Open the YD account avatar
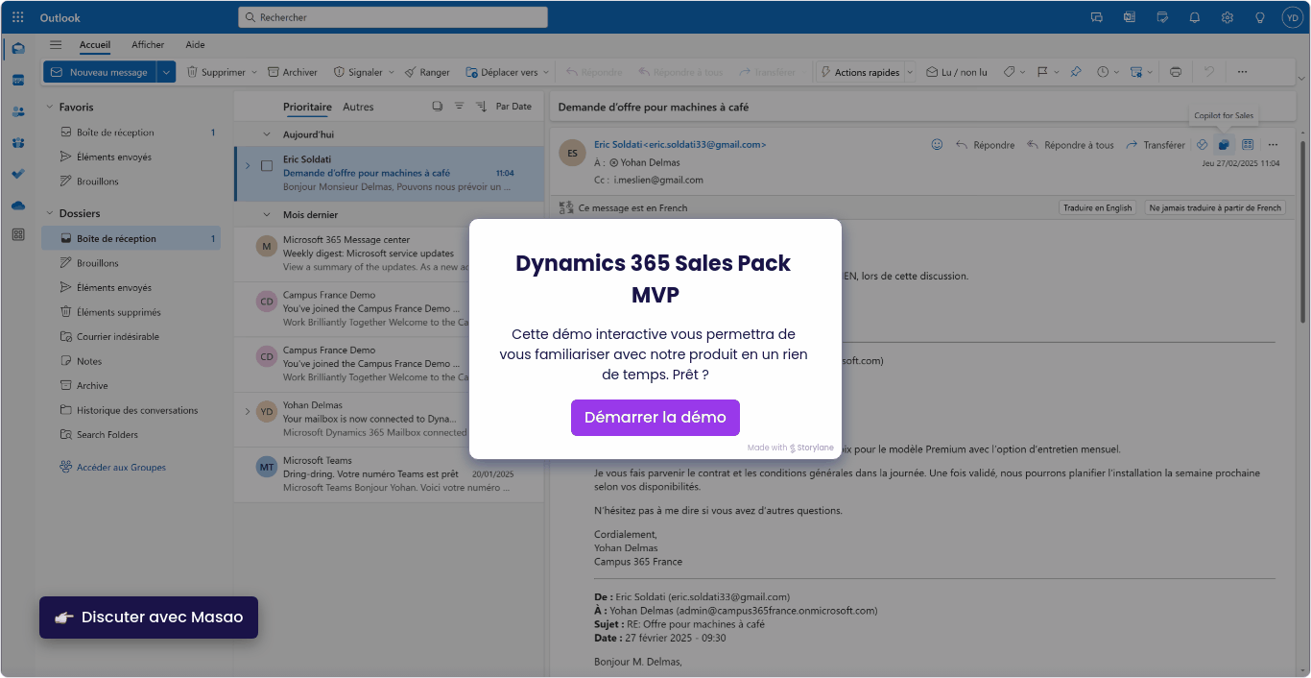1311x678 pixels. coord(1291,17)
